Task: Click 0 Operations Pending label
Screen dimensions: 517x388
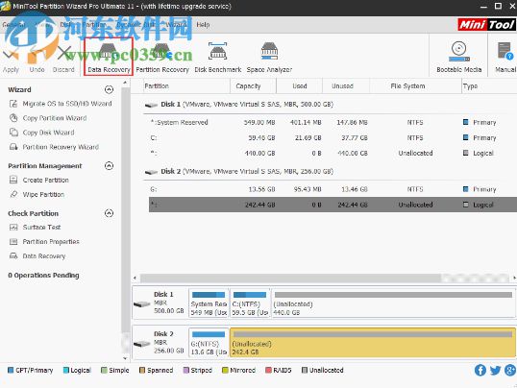Action: click(x=43, y=276)
